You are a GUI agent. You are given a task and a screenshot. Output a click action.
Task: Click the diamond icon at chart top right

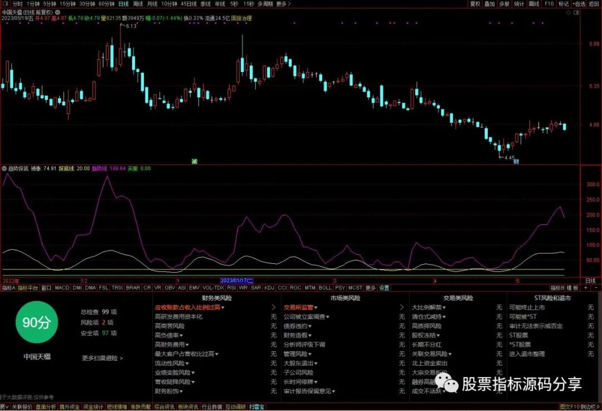click(x=569, y=12)
